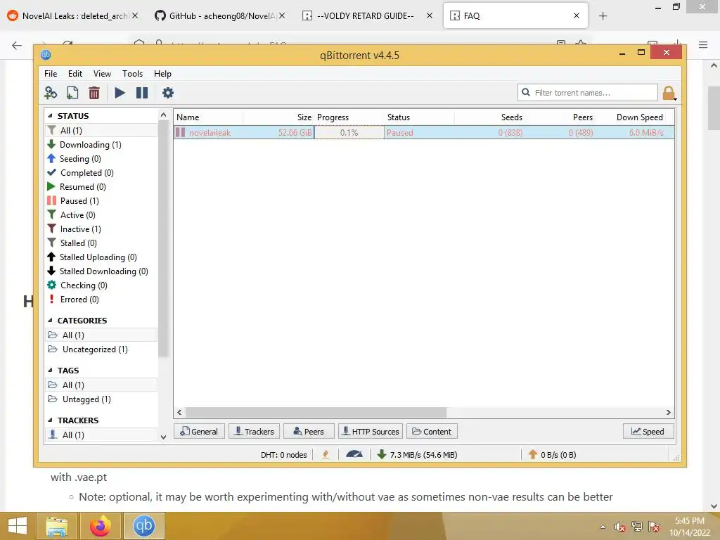Click the Speed graph button
This screenshot has width=720, height=540.
pyautogui.click(x=648, y=431)
